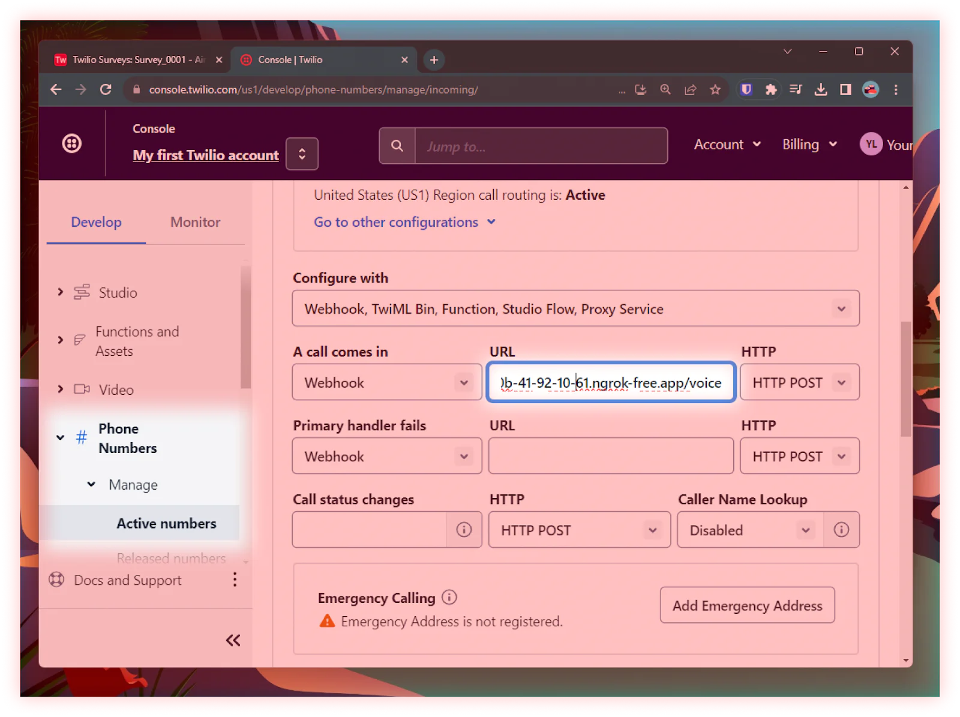The image size is (960, 717).
Task: Click the Primary handler fails URL field
Action: 611,456
